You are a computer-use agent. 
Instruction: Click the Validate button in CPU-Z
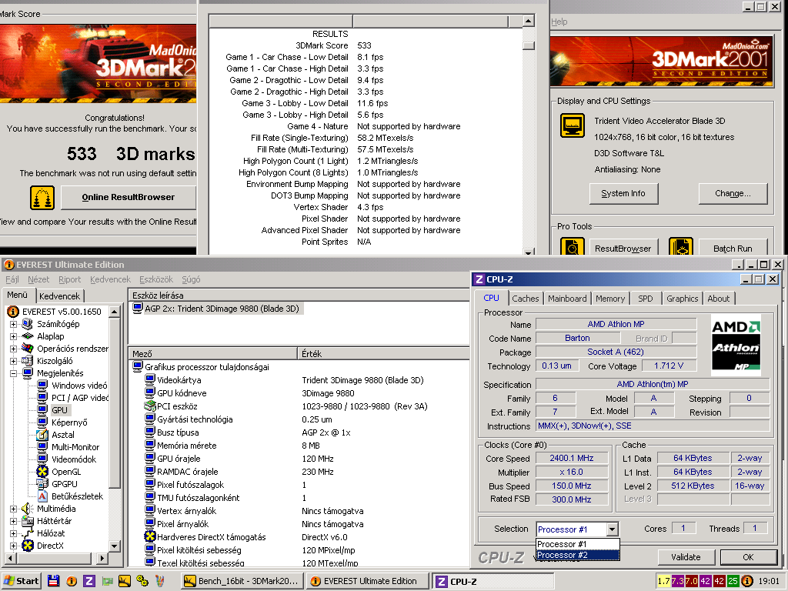pyautogui.click(x=686, y=557)
